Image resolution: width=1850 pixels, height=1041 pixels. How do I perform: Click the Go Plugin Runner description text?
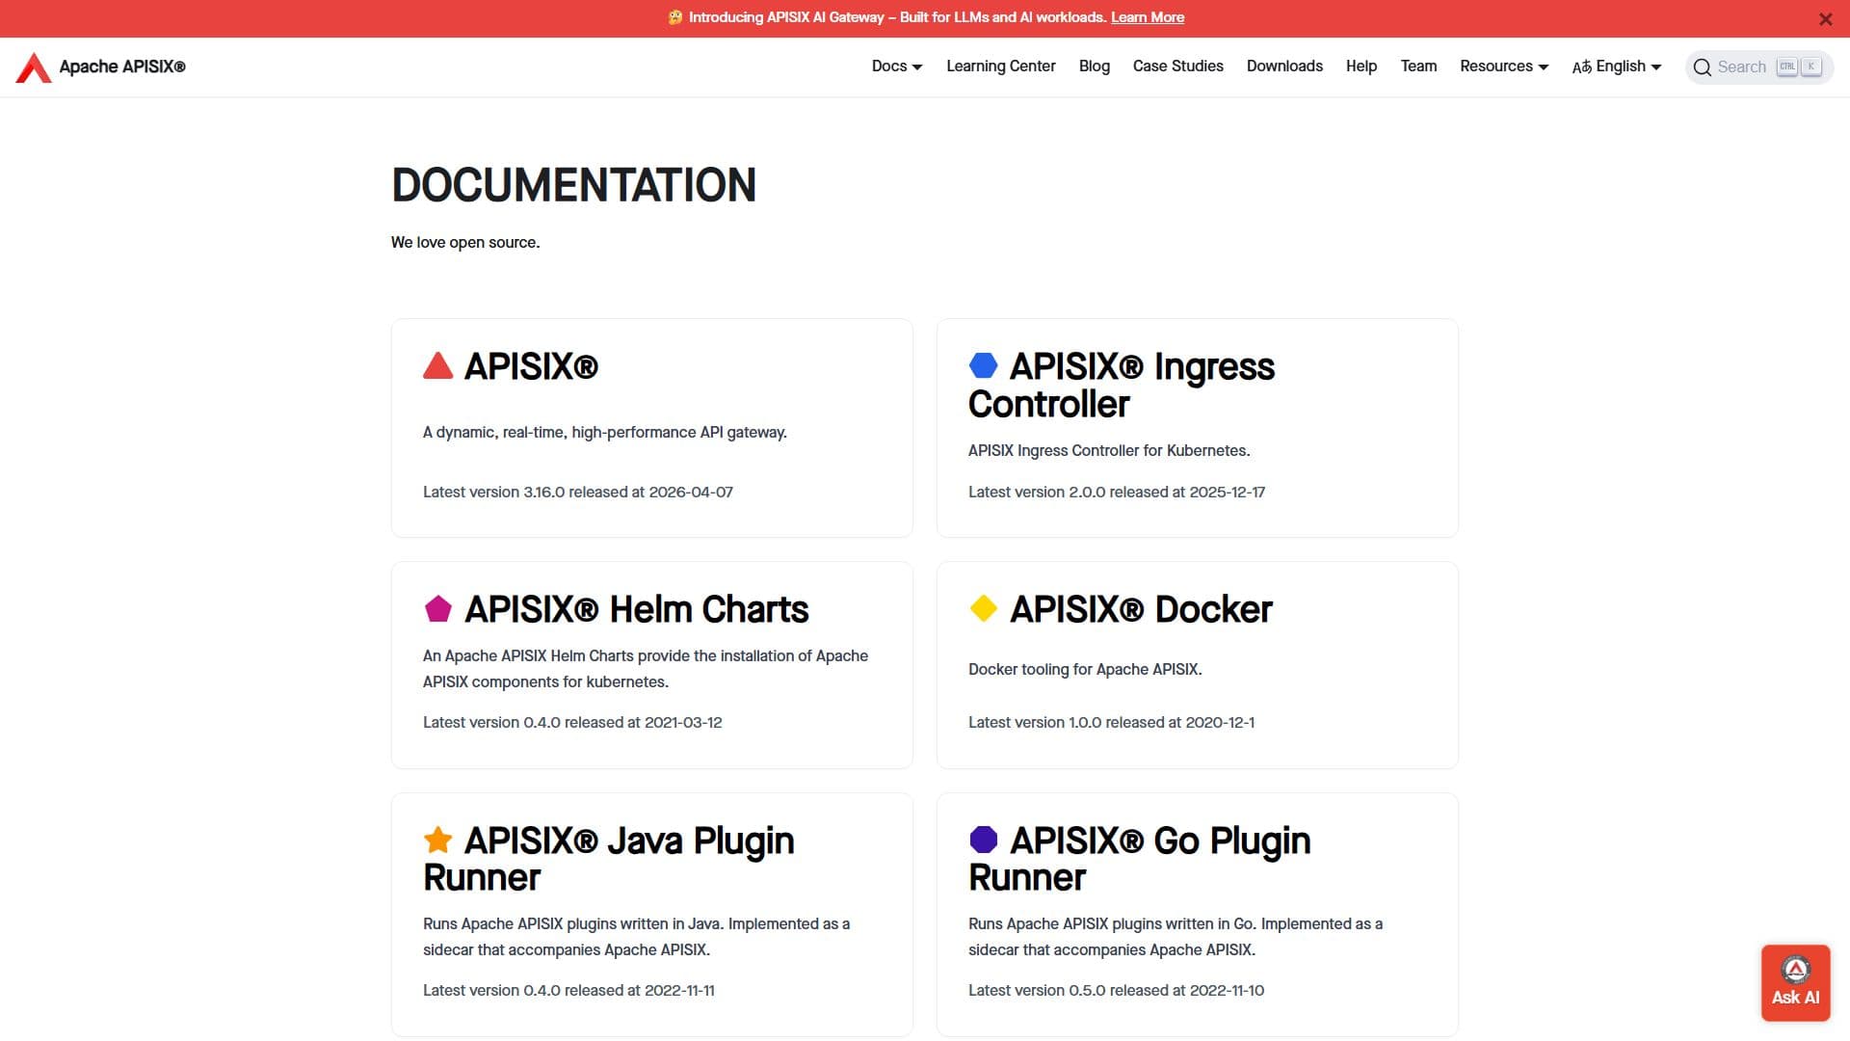point(1176,936)
